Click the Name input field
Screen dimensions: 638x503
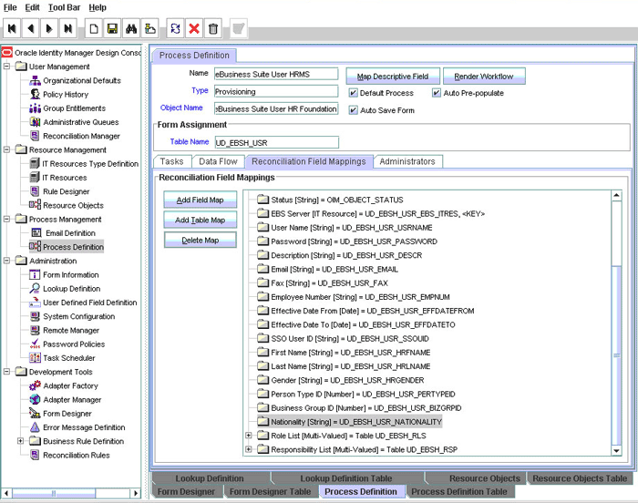coord(276,74)
